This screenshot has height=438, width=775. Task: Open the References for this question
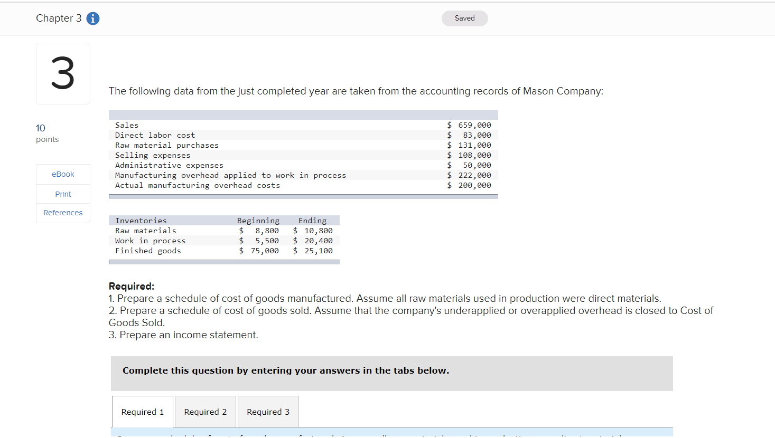coord(63,213)
